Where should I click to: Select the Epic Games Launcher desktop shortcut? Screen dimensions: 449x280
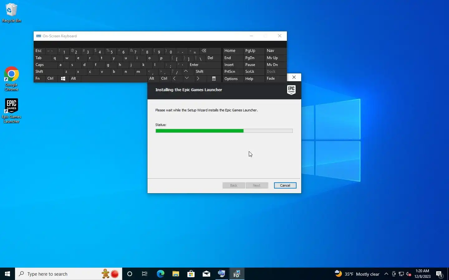point(12,111)
